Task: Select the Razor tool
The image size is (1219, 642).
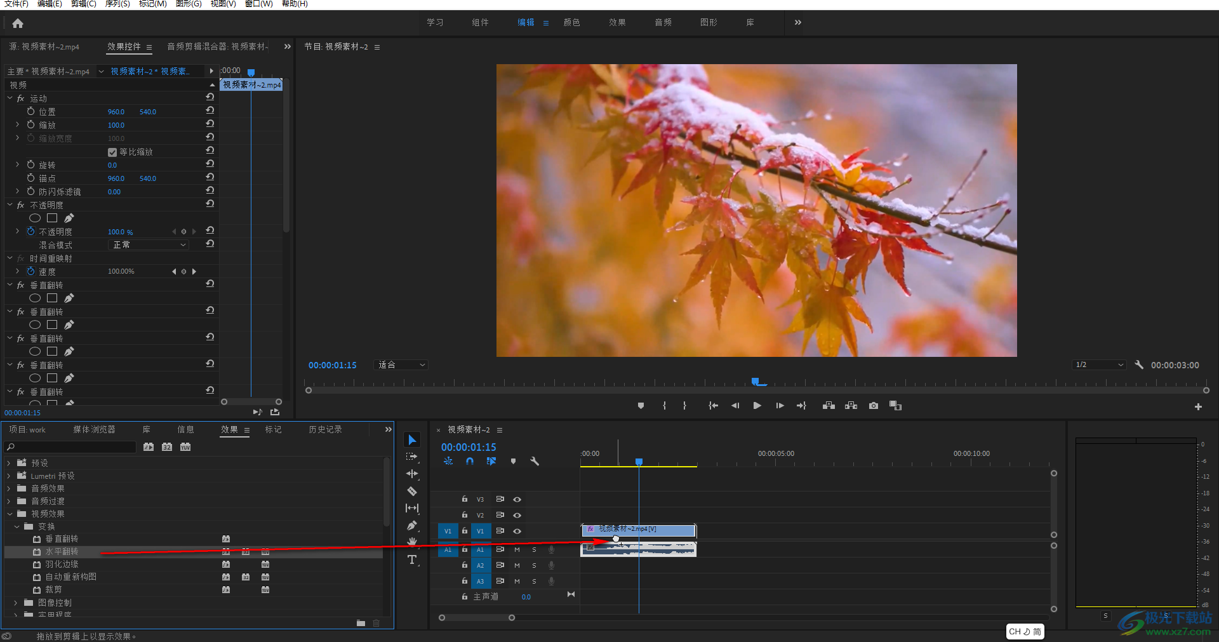Action: 412,491
